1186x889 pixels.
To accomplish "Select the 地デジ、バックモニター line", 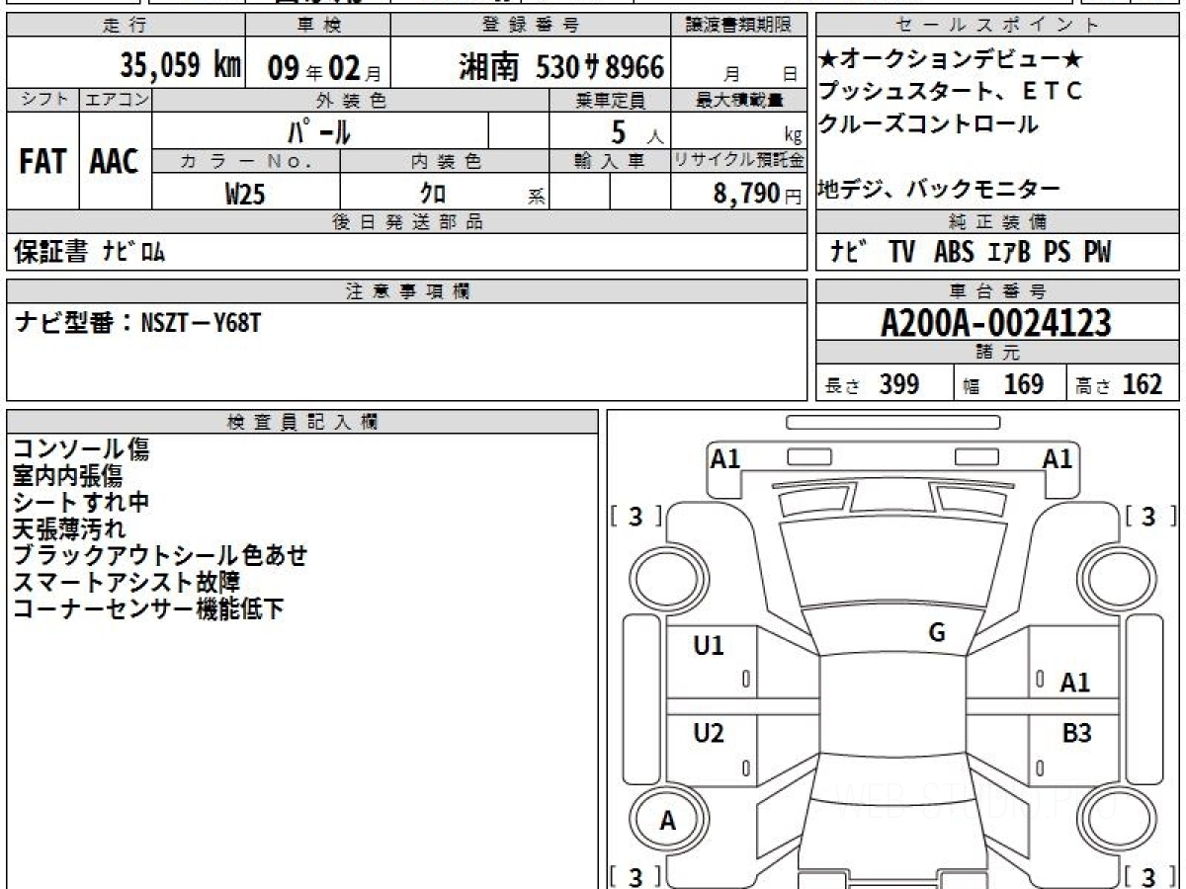I will point(939,189).
